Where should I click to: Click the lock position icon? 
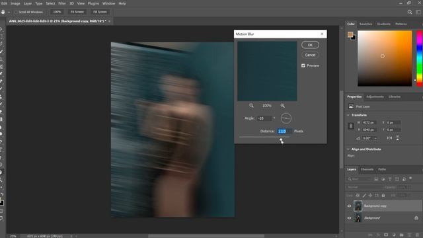pos(370,195)
